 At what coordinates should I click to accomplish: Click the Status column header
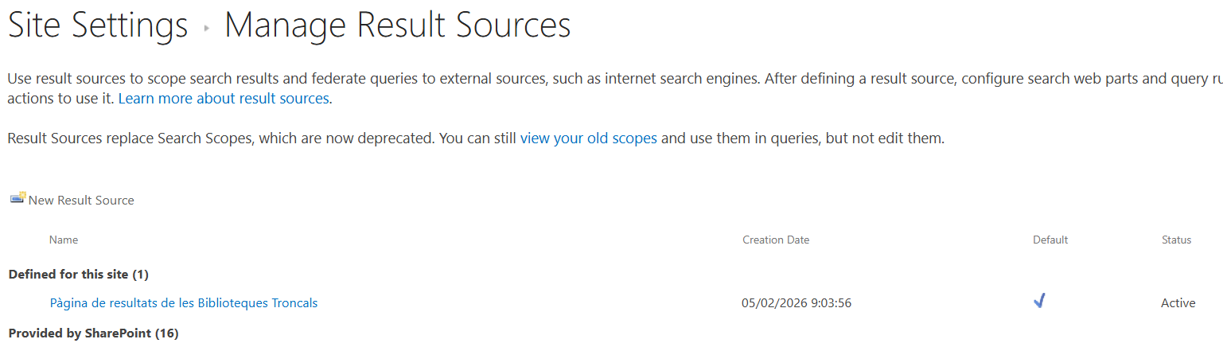click(x=1176, y=240)
